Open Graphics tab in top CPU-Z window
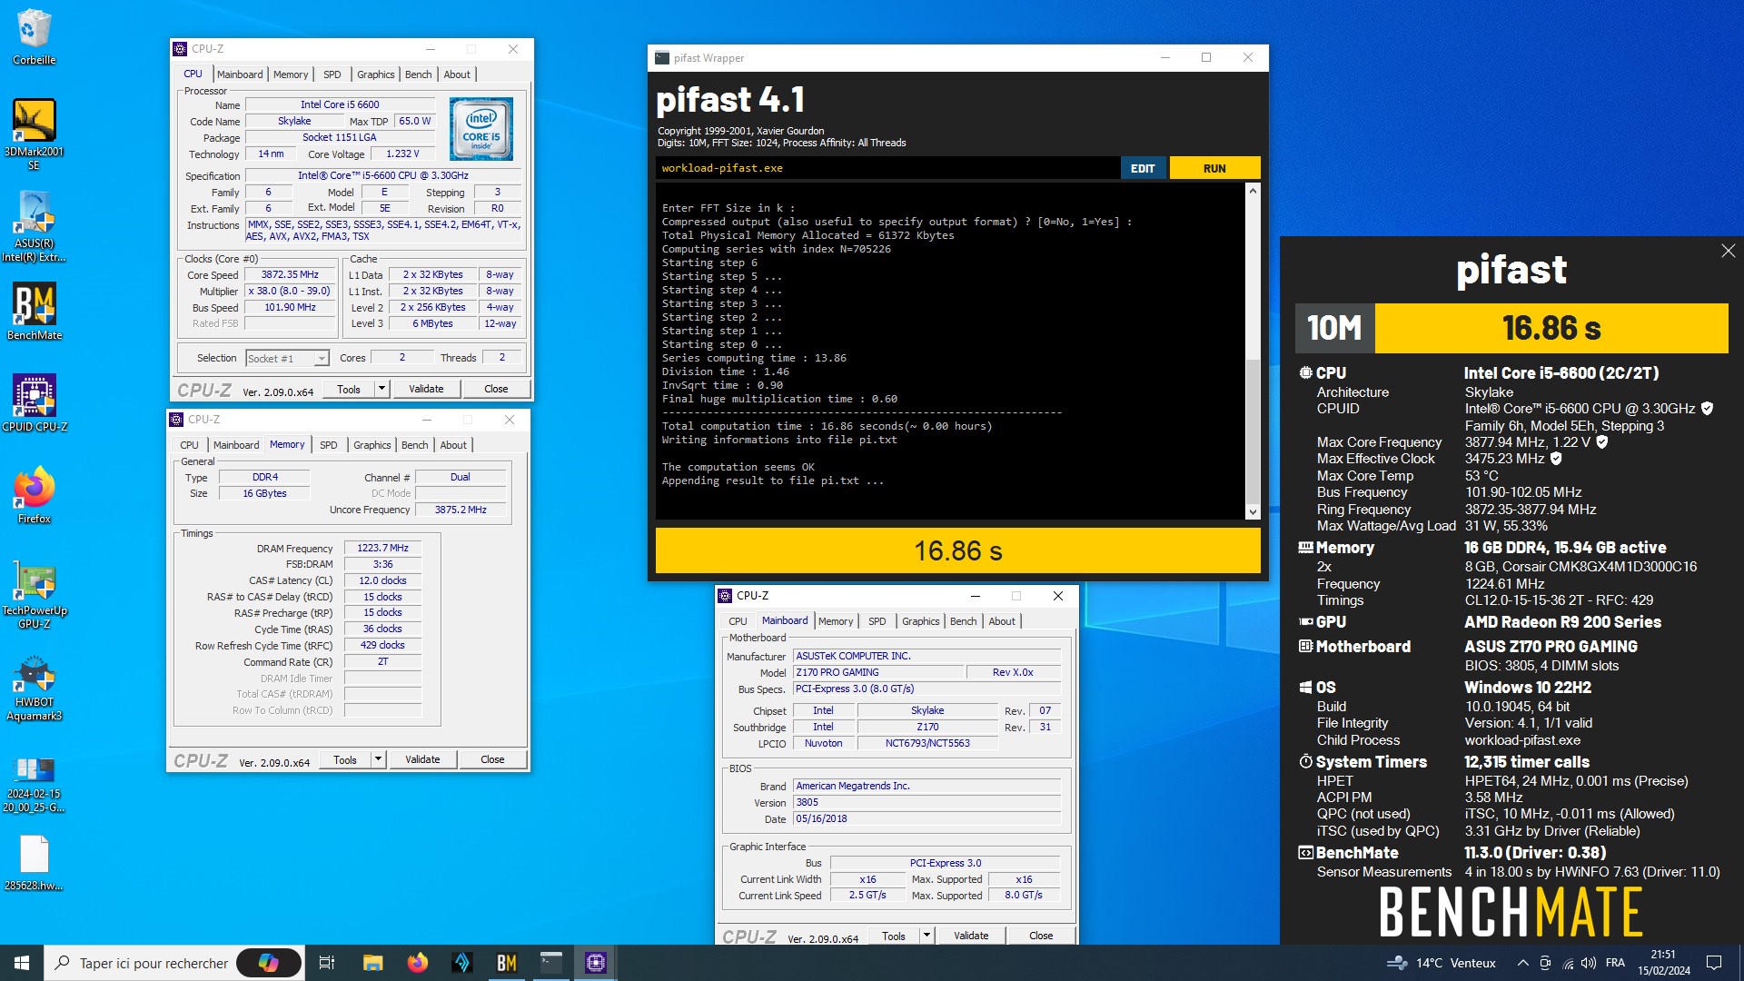The width and height of the screenshot is (1744, 981). click(375, 74)
